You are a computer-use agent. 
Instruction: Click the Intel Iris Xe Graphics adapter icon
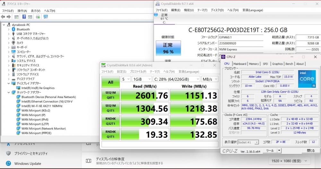click(x=18, y=88)
